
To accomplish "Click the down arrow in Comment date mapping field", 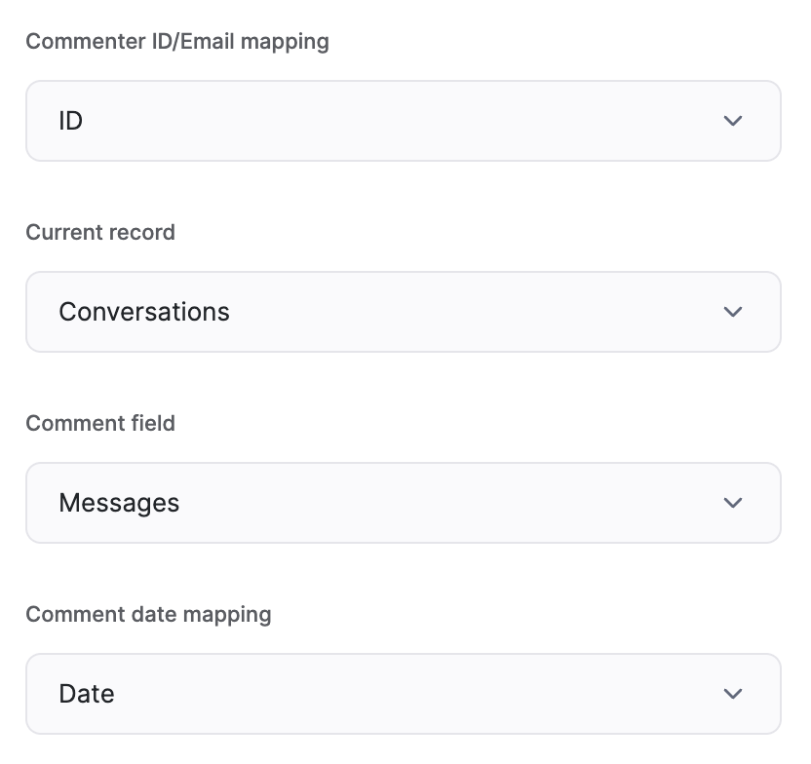I will (732, 694).
